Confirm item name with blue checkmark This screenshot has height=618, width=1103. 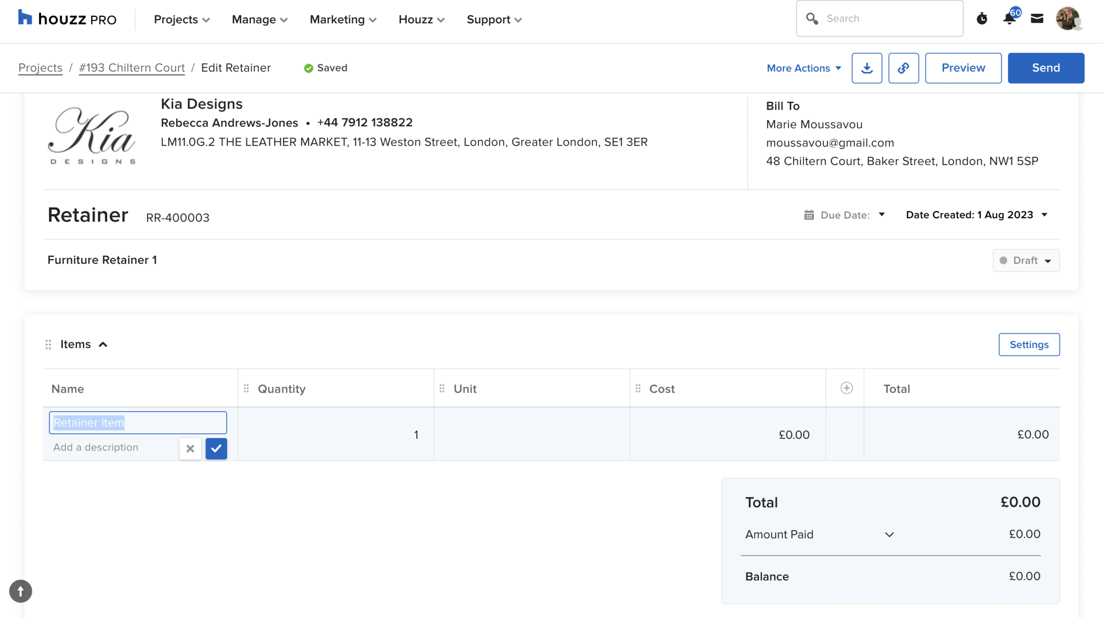pos(216,448)
